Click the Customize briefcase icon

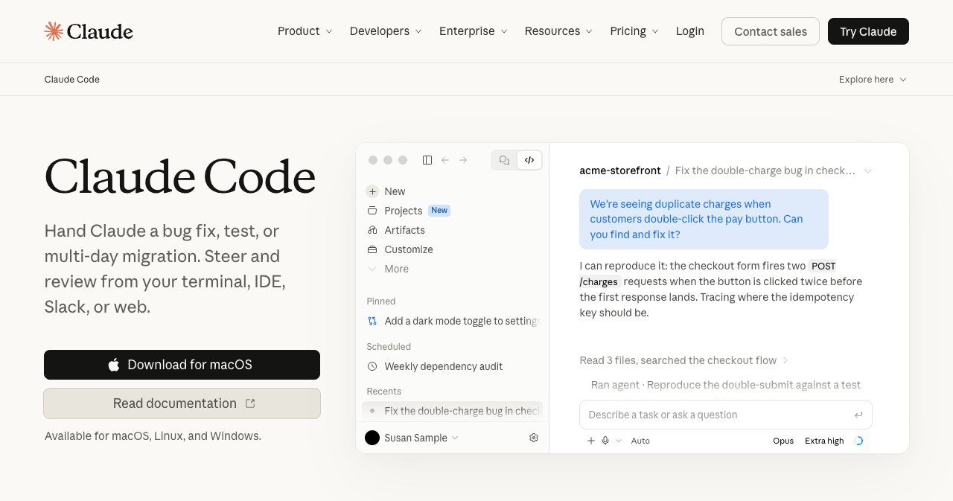372,249
